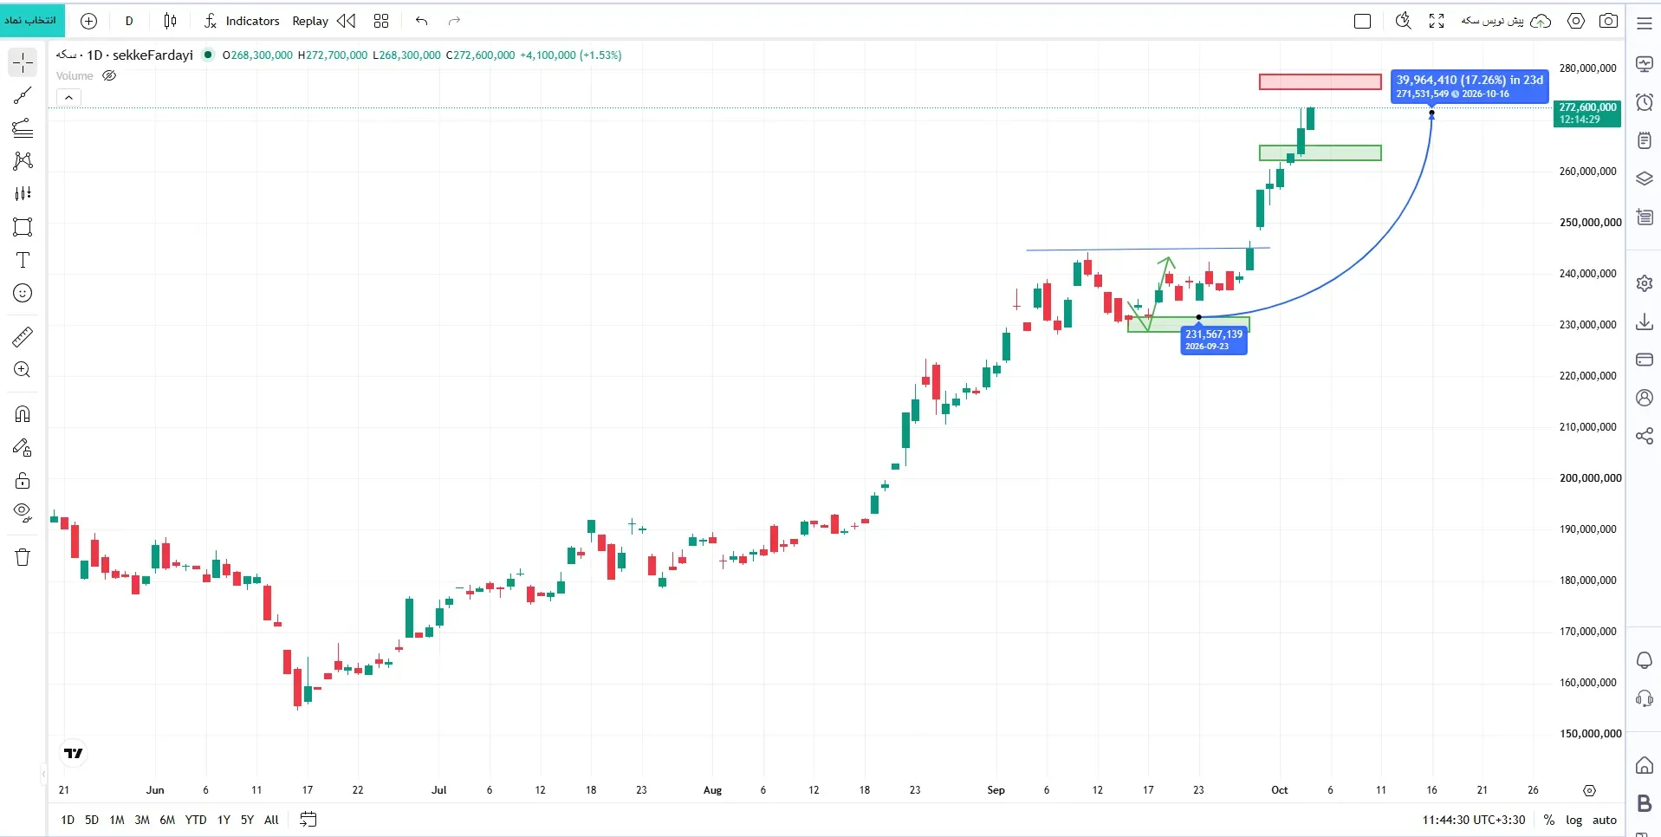Show the hidden Volume indicator
This screenshot has height=837, width=1661.
point(109,75)
